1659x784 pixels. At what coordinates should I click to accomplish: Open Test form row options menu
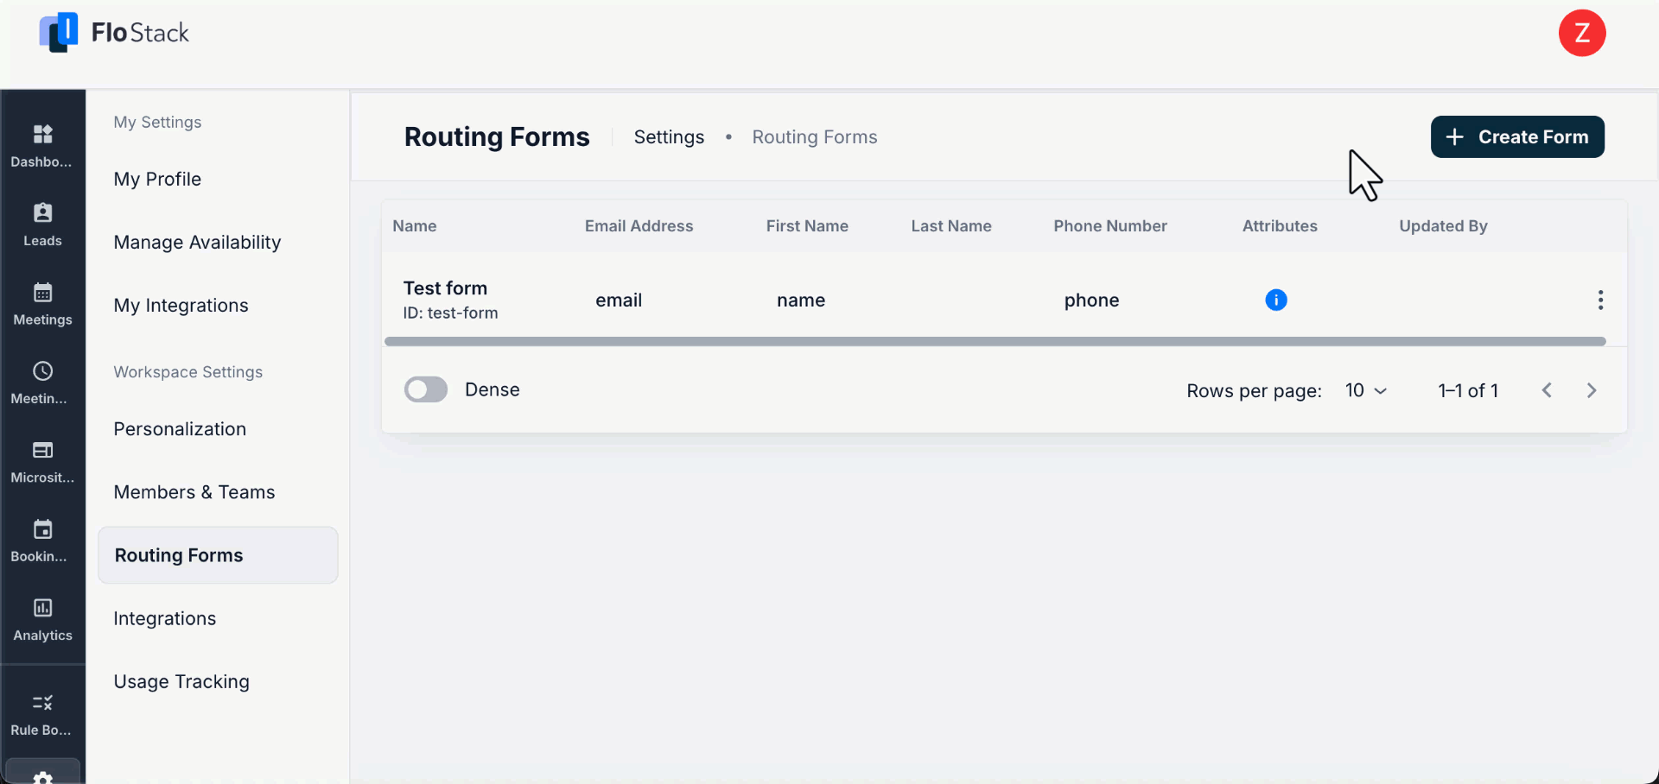pyautogui.click(x=1600, y=300)
